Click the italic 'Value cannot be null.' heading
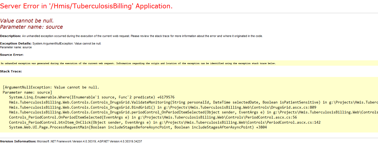The image size is (378, 144). 28,21
